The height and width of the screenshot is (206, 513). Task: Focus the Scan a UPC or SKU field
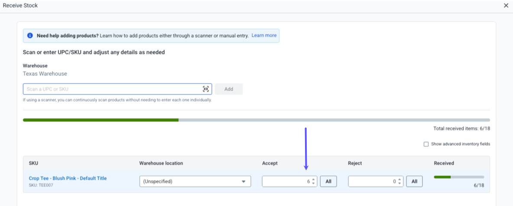click(x=117, y=89)
